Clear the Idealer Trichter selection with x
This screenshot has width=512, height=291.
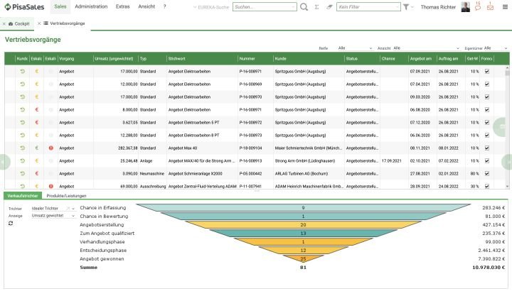[68, 208]
